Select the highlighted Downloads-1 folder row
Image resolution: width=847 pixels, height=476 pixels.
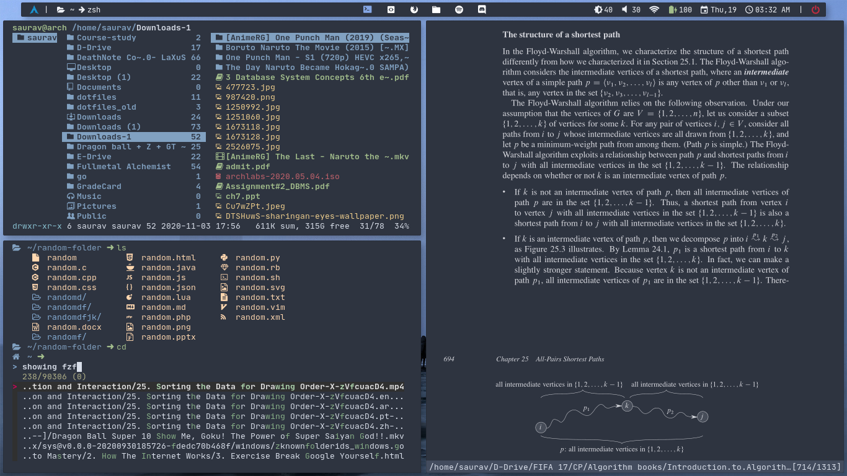(134, 137)
